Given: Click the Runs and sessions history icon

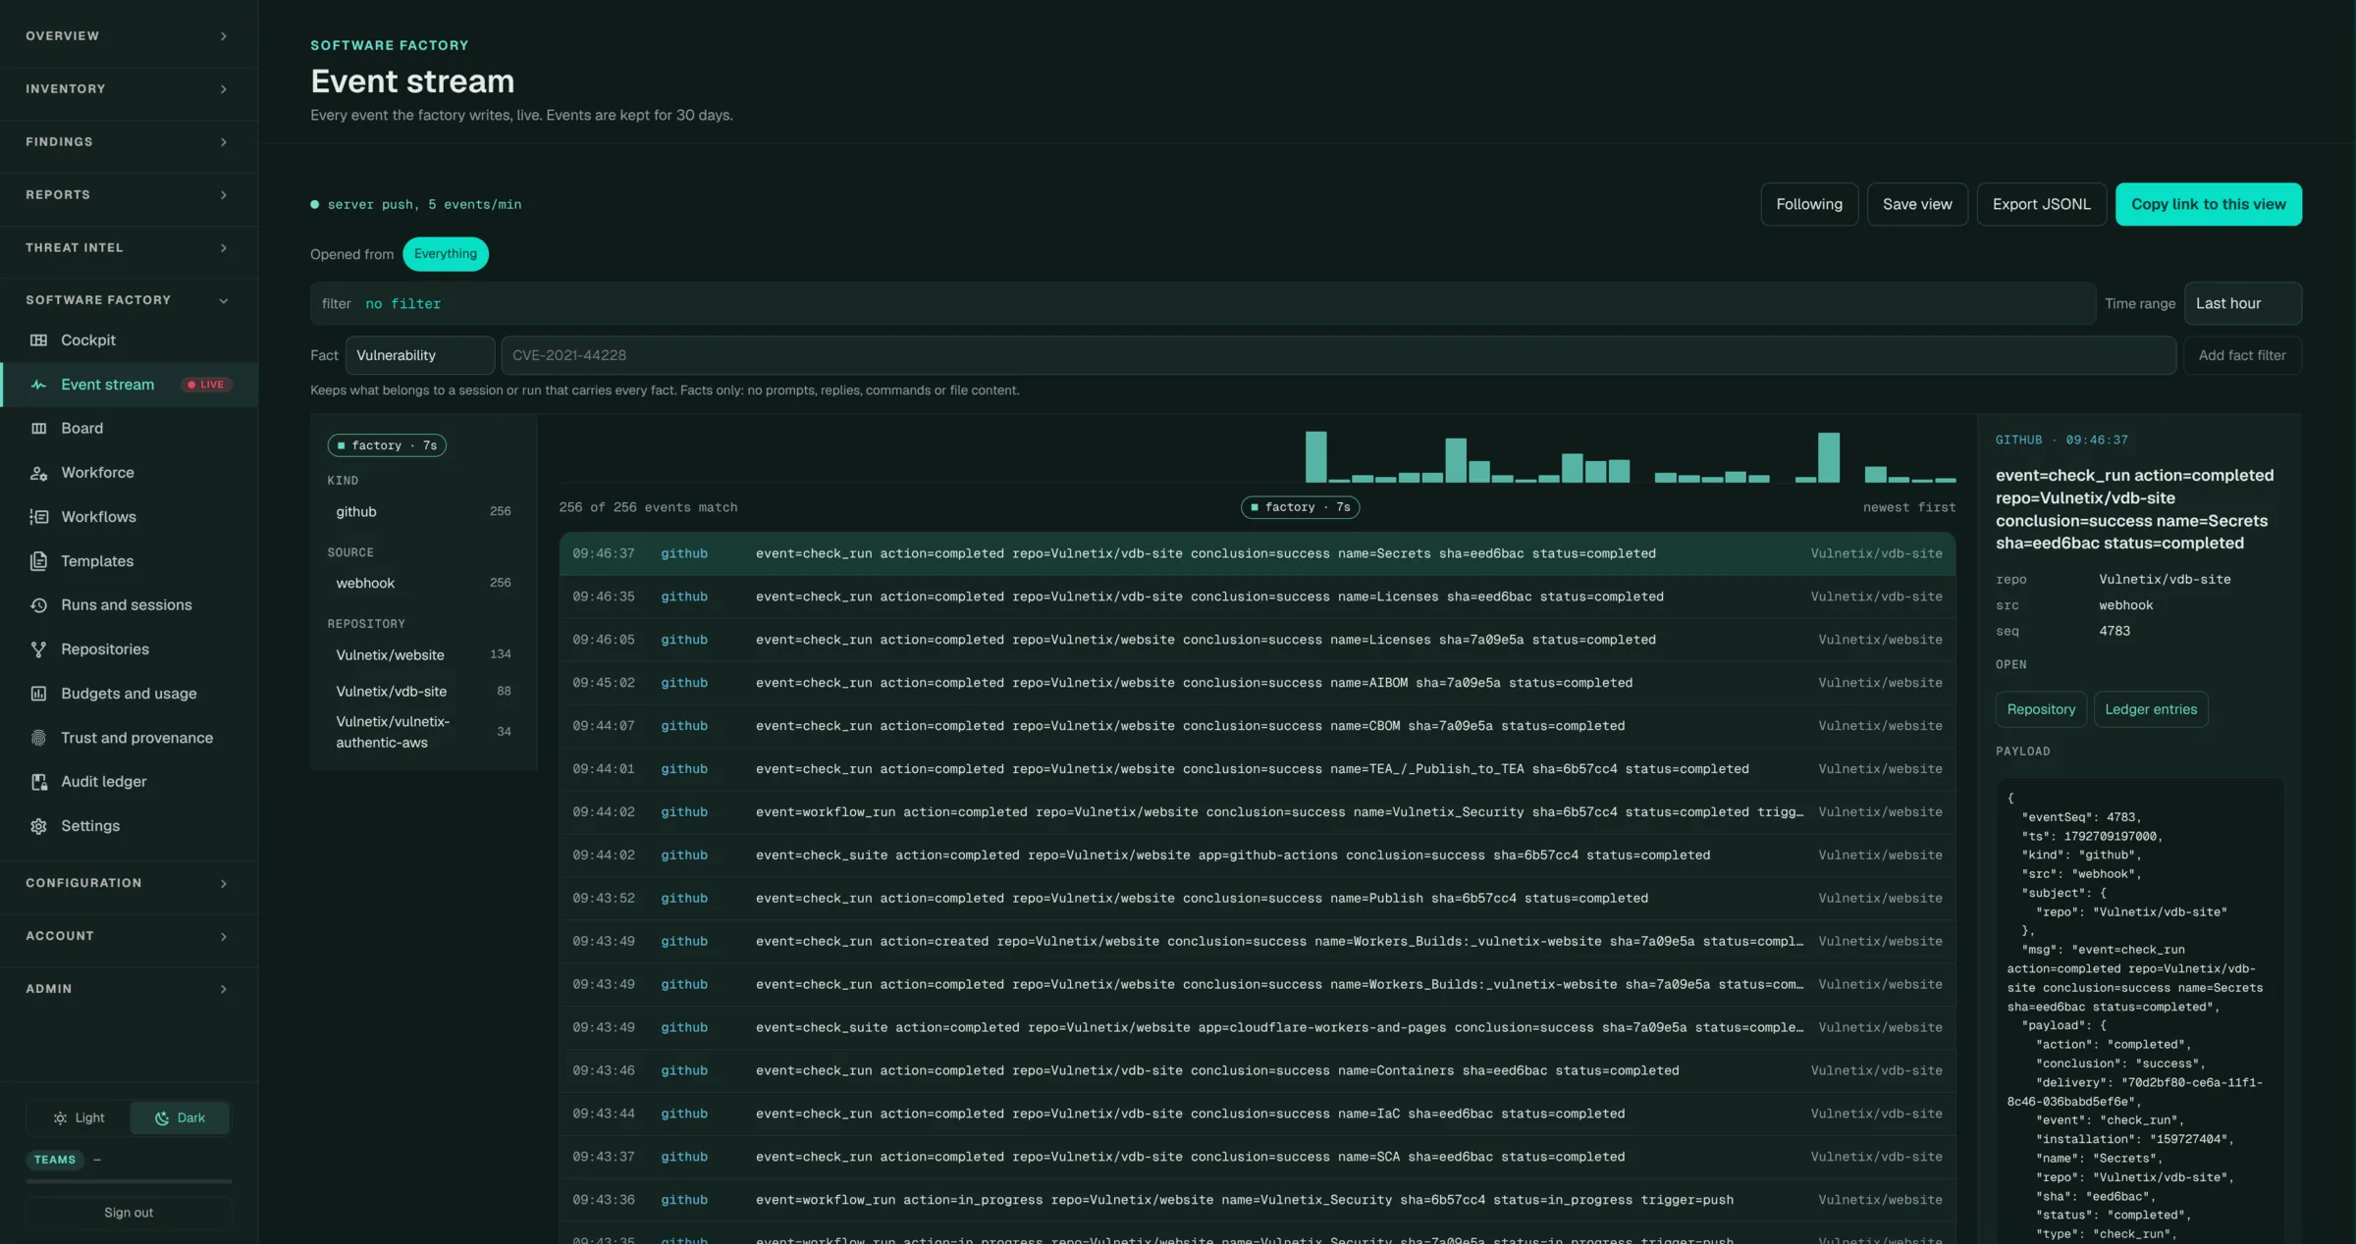Looking at the screenshot, I should [38, 605].
